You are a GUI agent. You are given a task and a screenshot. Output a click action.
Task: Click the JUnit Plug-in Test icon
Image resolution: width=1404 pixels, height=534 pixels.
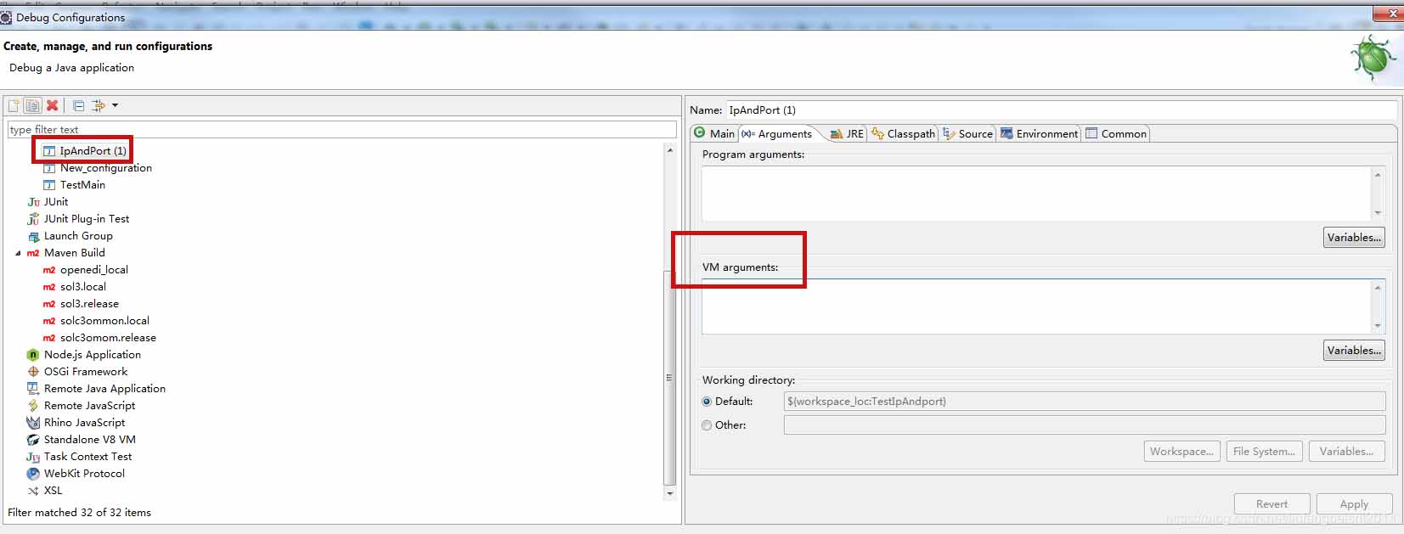(x=33, y=218)
